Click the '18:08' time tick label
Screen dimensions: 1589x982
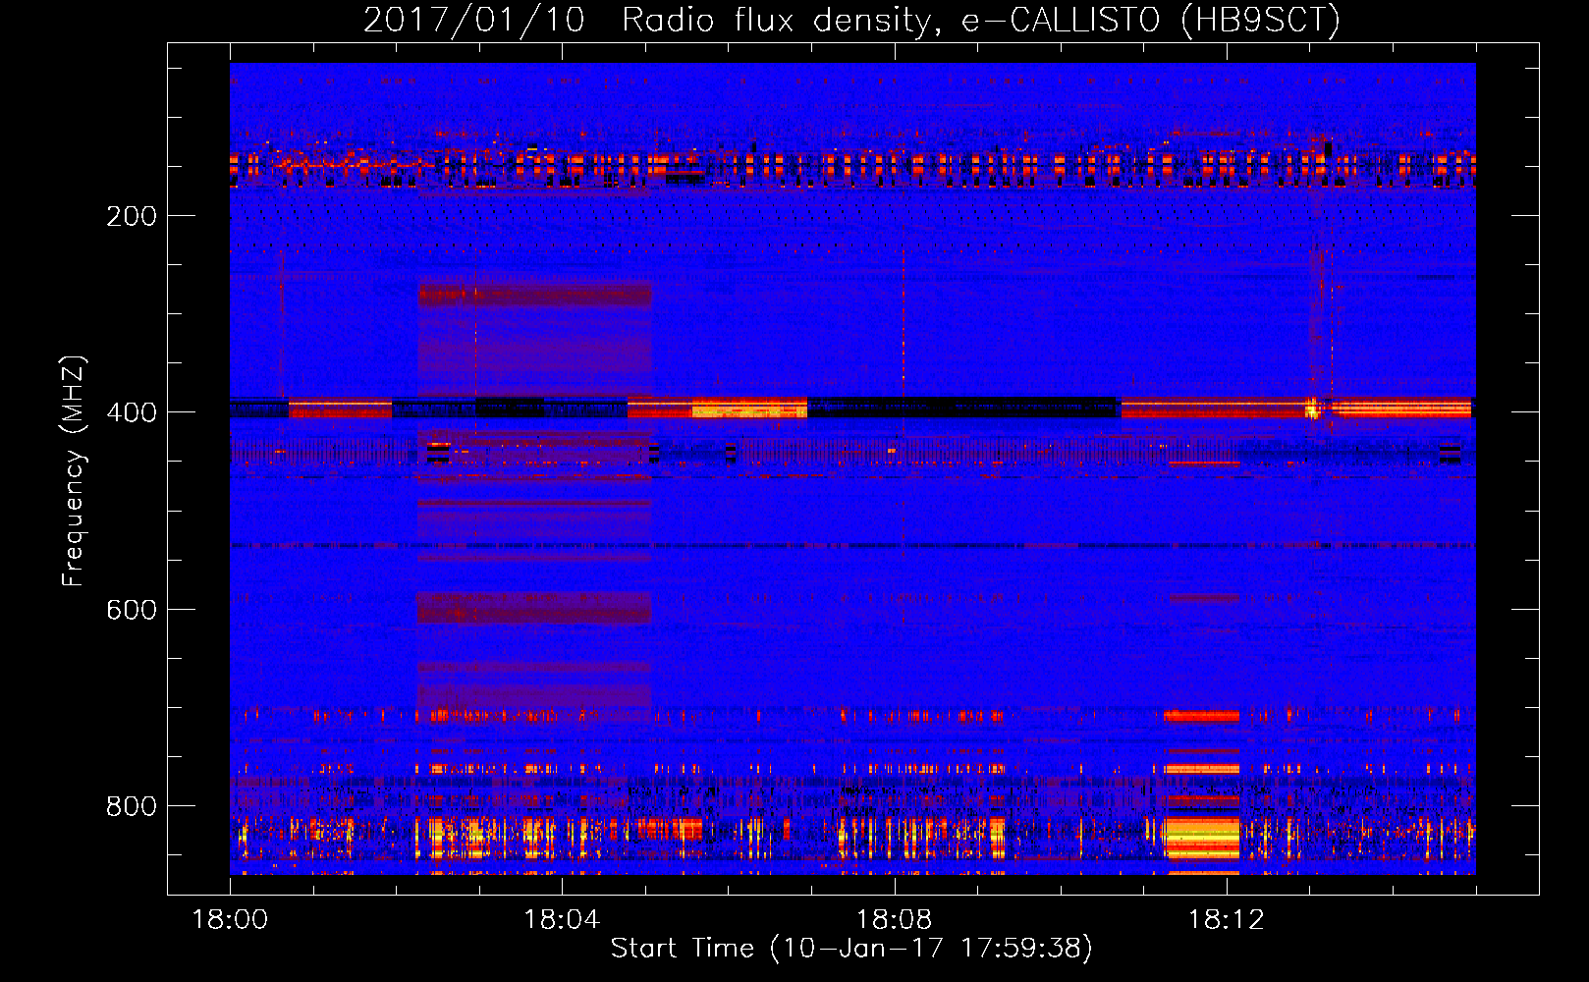tap(894, 919)
